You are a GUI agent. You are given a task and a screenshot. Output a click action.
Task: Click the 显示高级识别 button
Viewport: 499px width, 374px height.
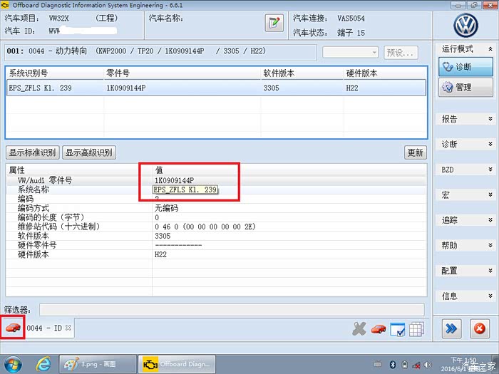(88, 152)
